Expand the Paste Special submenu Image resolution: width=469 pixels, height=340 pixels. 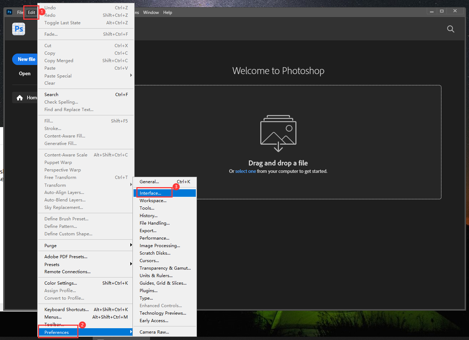point(86,76)
